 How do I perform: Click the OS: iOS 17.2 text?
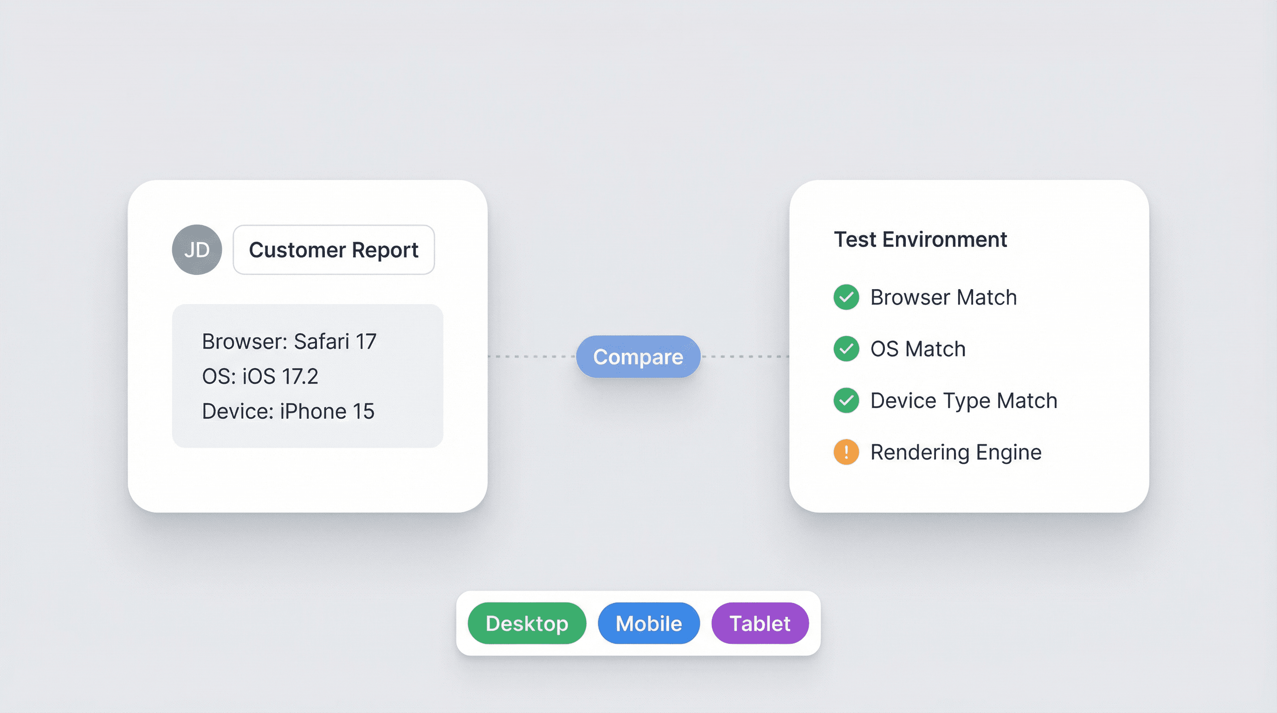[x=260, y=376]
